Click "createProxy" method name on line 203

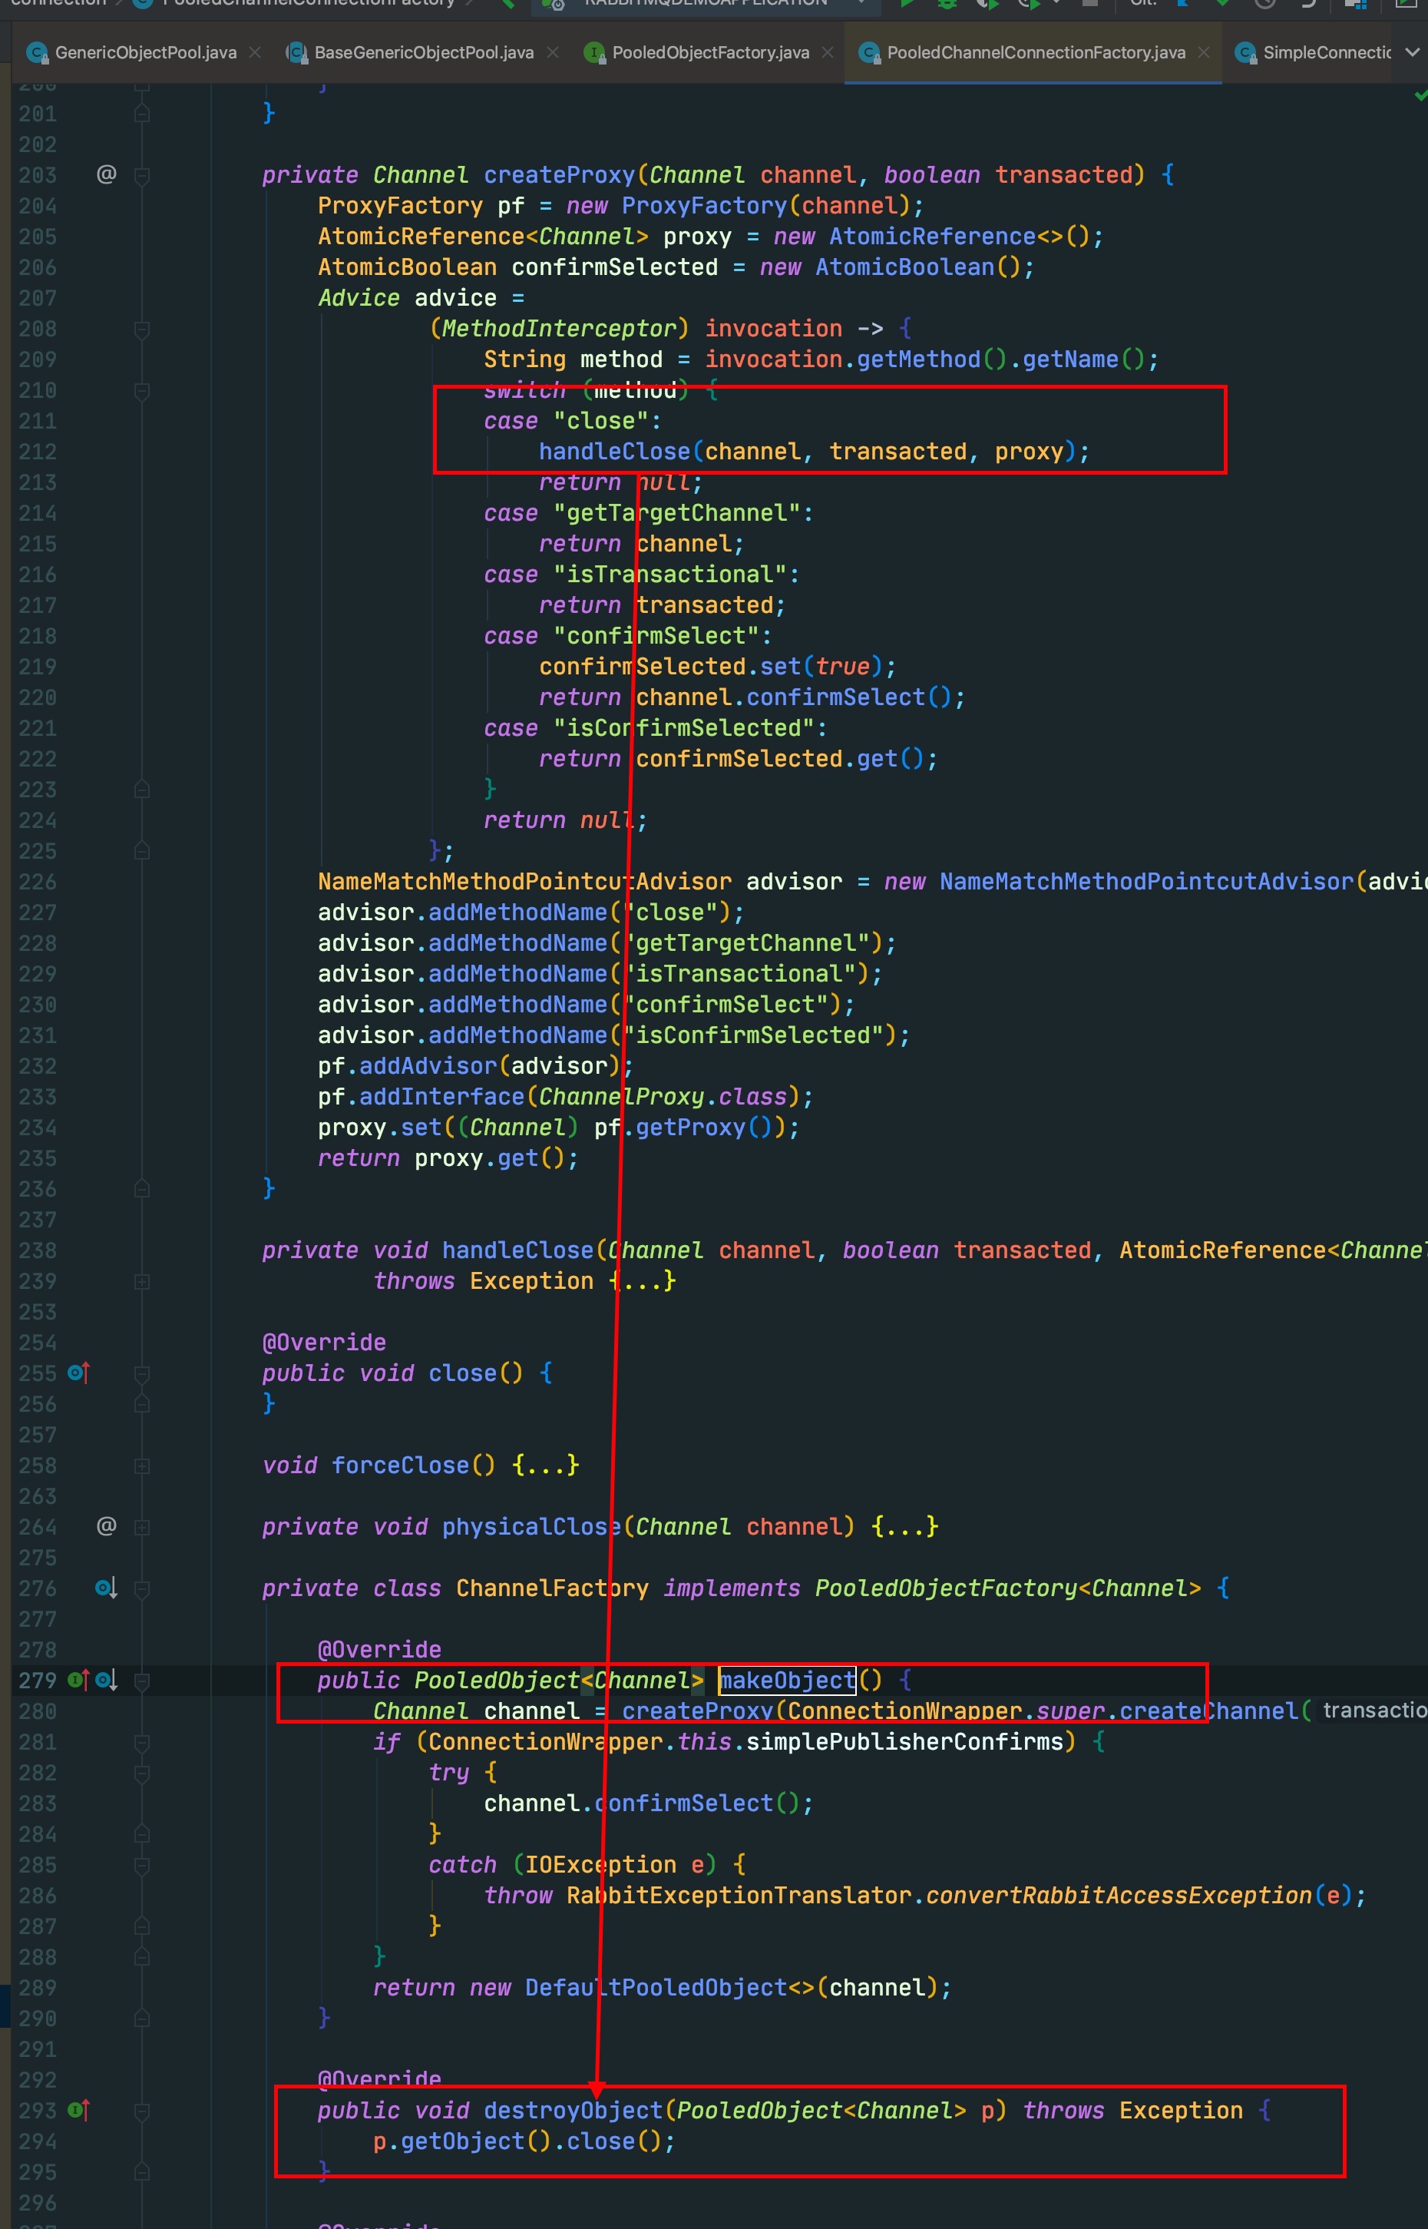point(559,174)
